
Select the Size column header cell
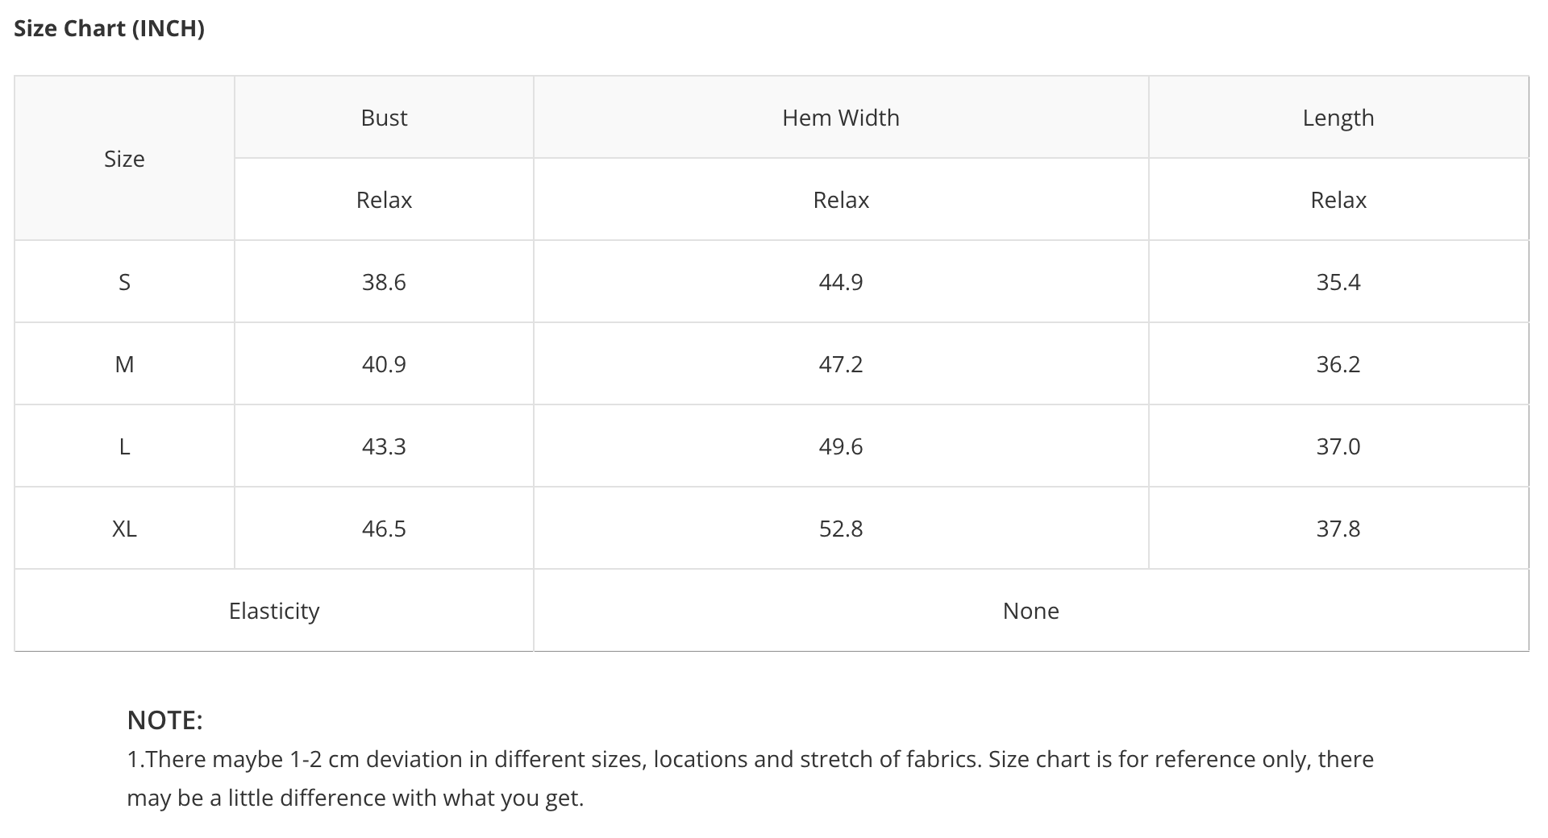click(x=124, y=159)
